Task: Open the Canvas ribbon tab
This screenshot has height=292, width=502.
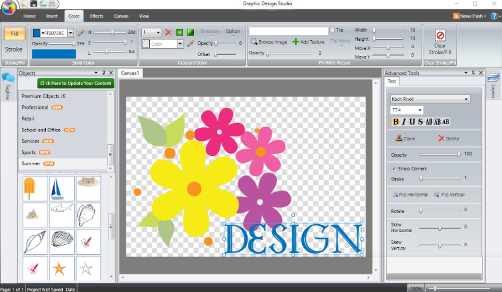Action: tap(121, 16)
